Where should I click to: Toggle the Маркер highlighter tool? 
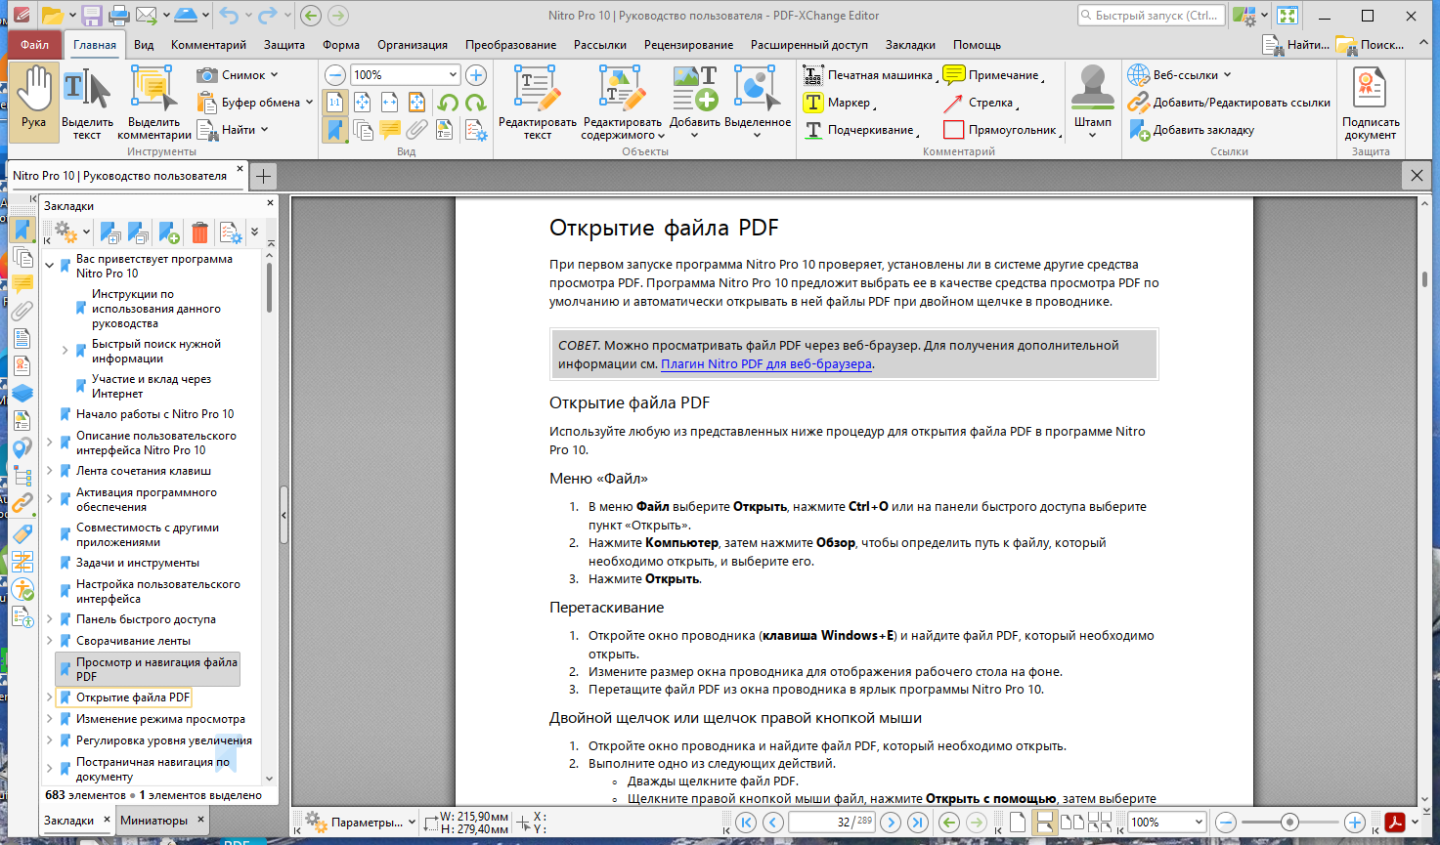click(839, 103)
